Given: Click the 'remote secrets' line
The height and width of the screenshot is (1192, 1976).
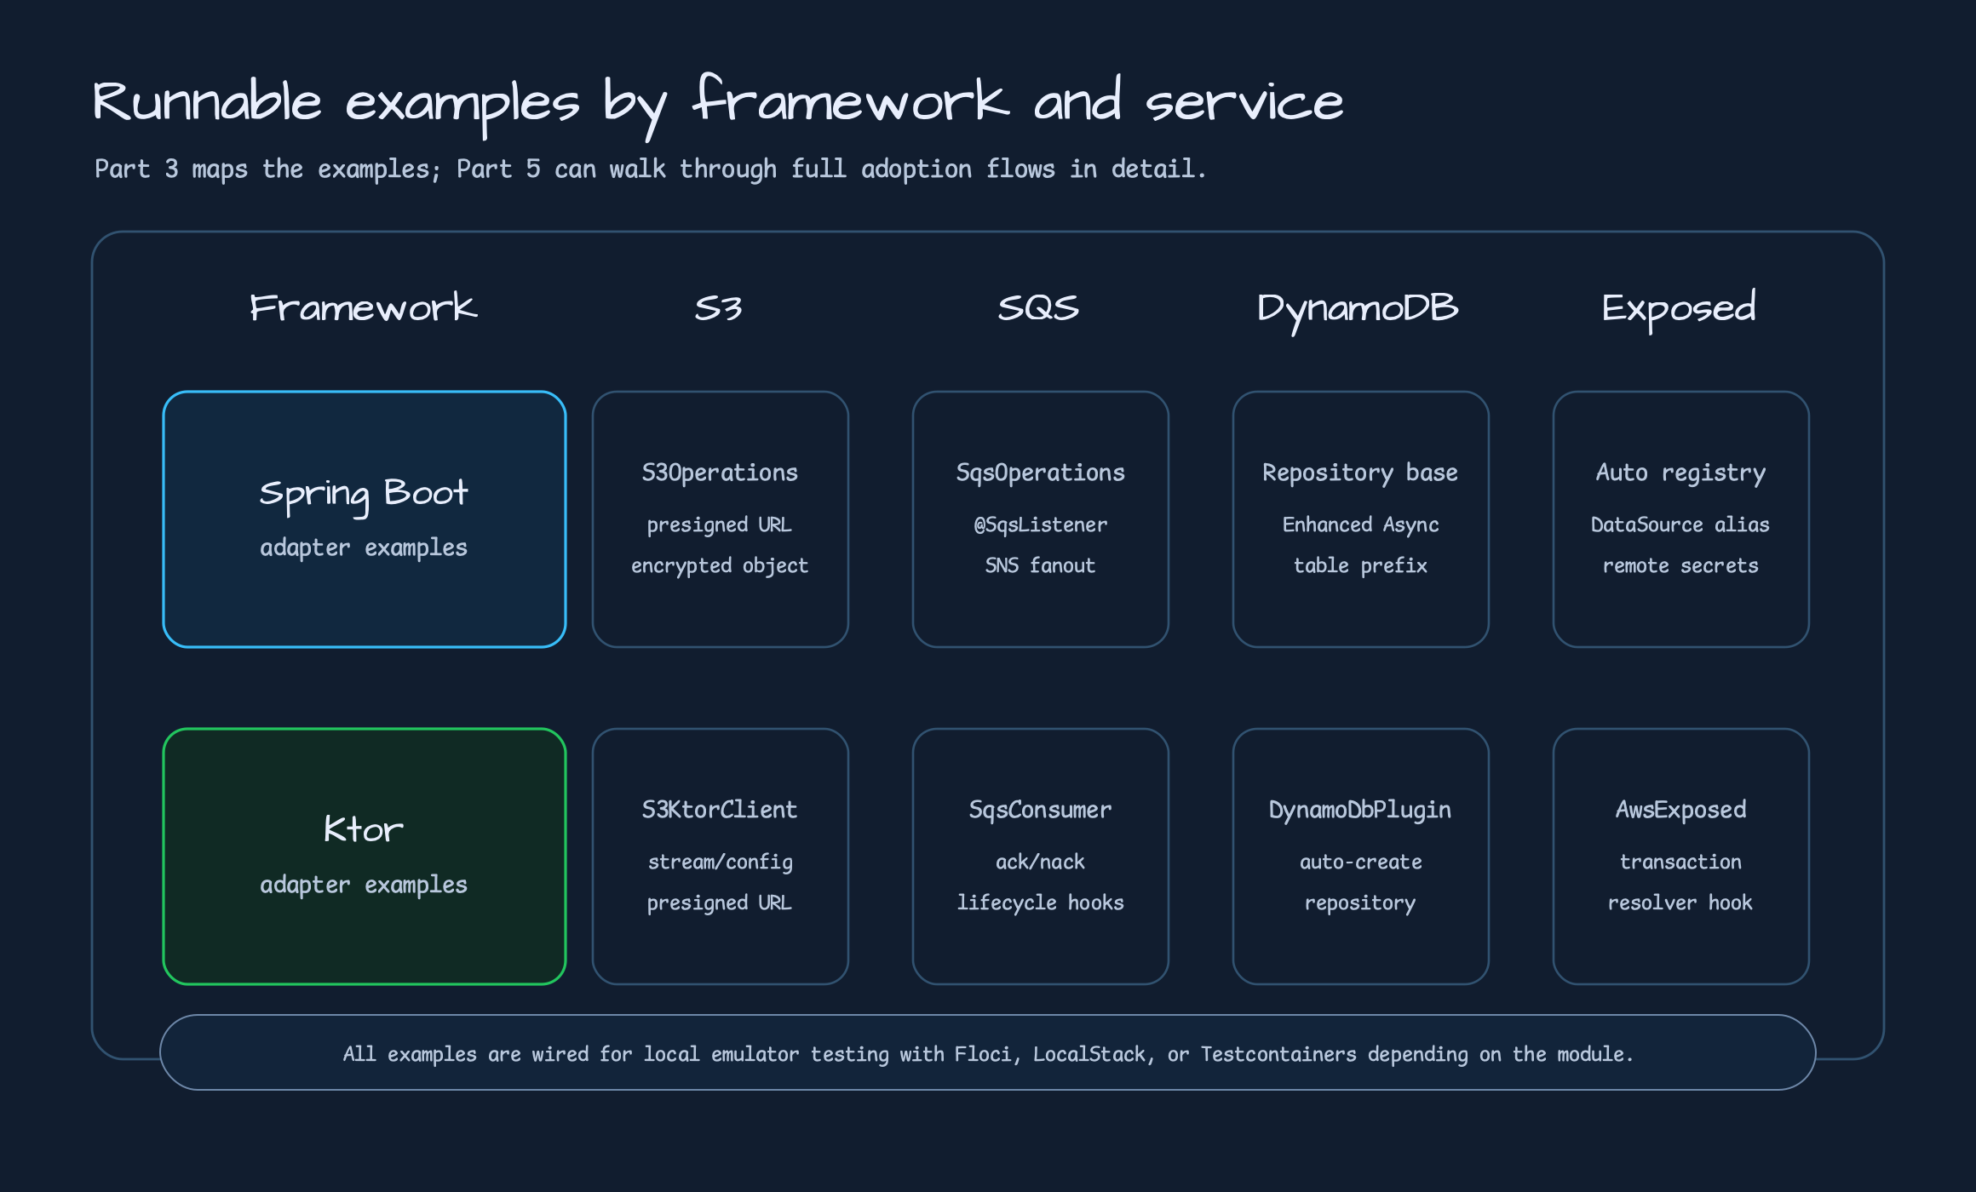Looking at the screenshot, I should (x=1680, y=565).
